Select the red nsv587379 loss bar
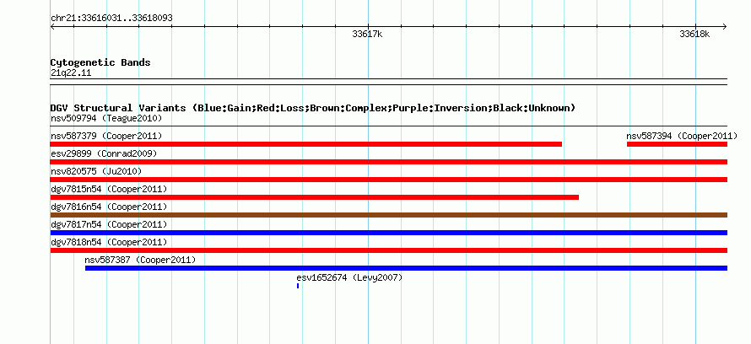The width and height of the screenshot is (751, 344). [306, 144]
